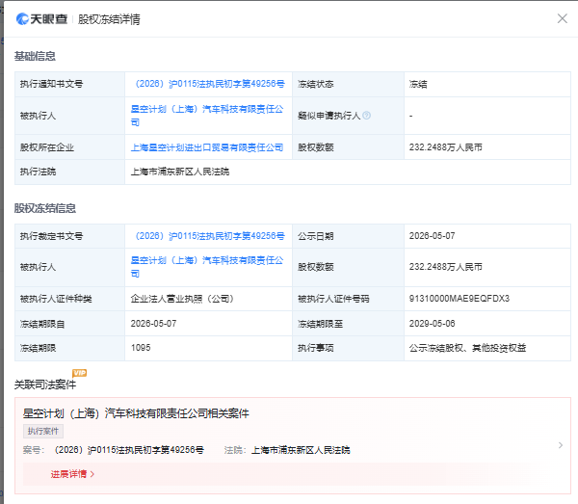Select 冻结期限 value 1095
This screenshot has height=504, width=578.
pos(141,348)
